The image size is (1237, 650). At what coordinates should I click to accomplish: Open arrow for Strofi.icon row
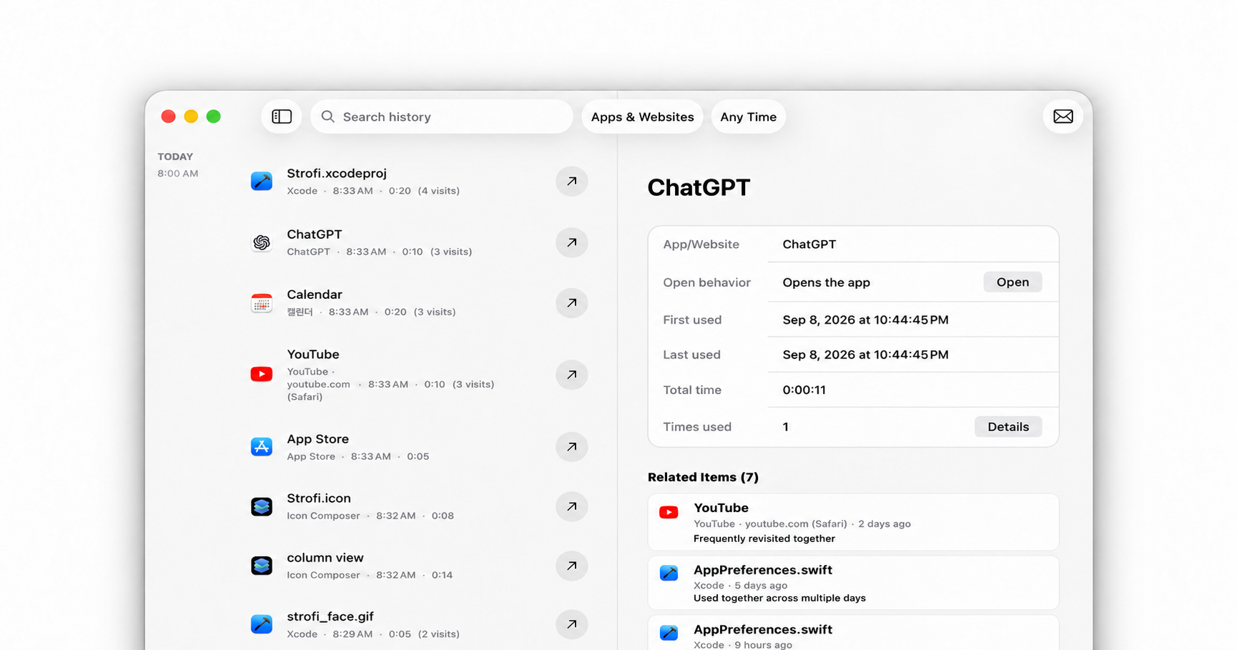point(571,506)
